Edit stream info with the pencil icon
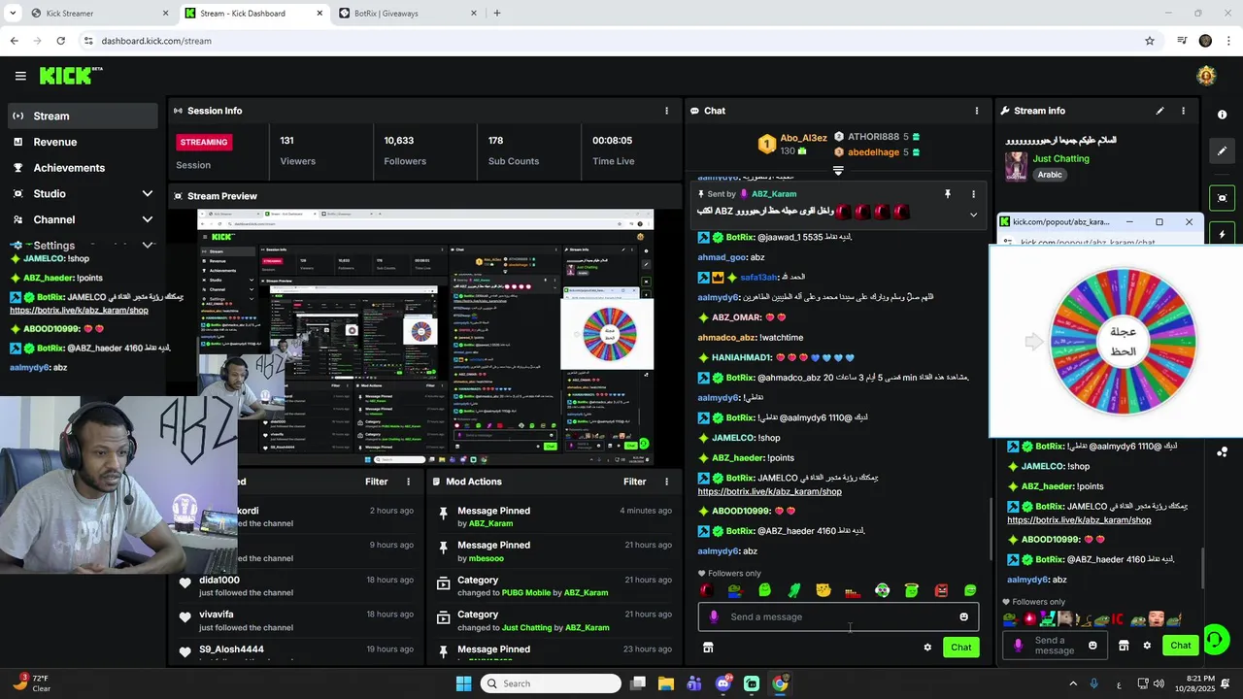This screenshot has width=1243, height=699. [x=1159, y=111]
